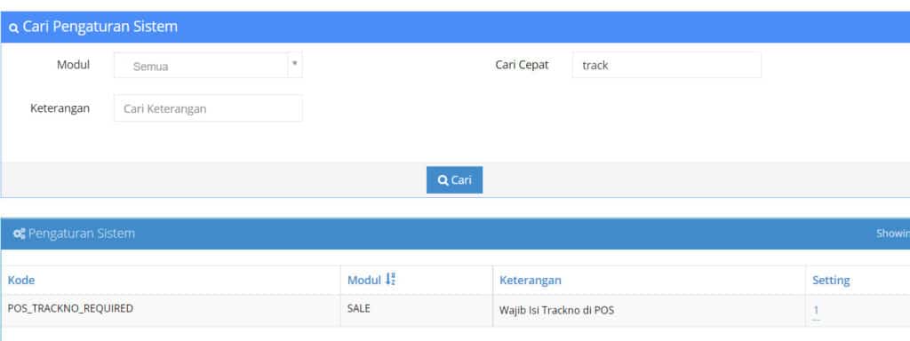Sort table by the Modul column
This screenshot has height=341, width=910.
coord(371,280)
